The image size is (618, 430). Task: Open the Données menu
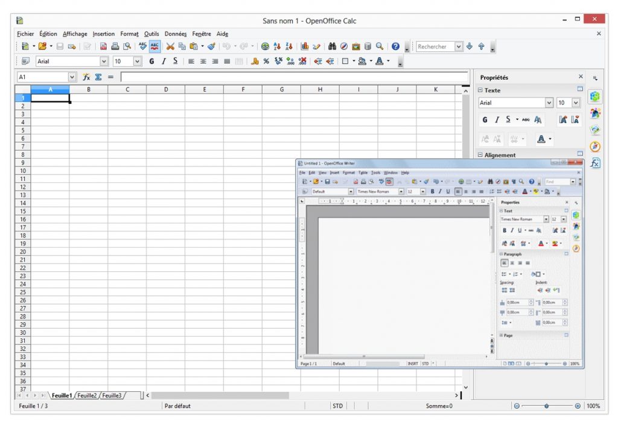176,34
